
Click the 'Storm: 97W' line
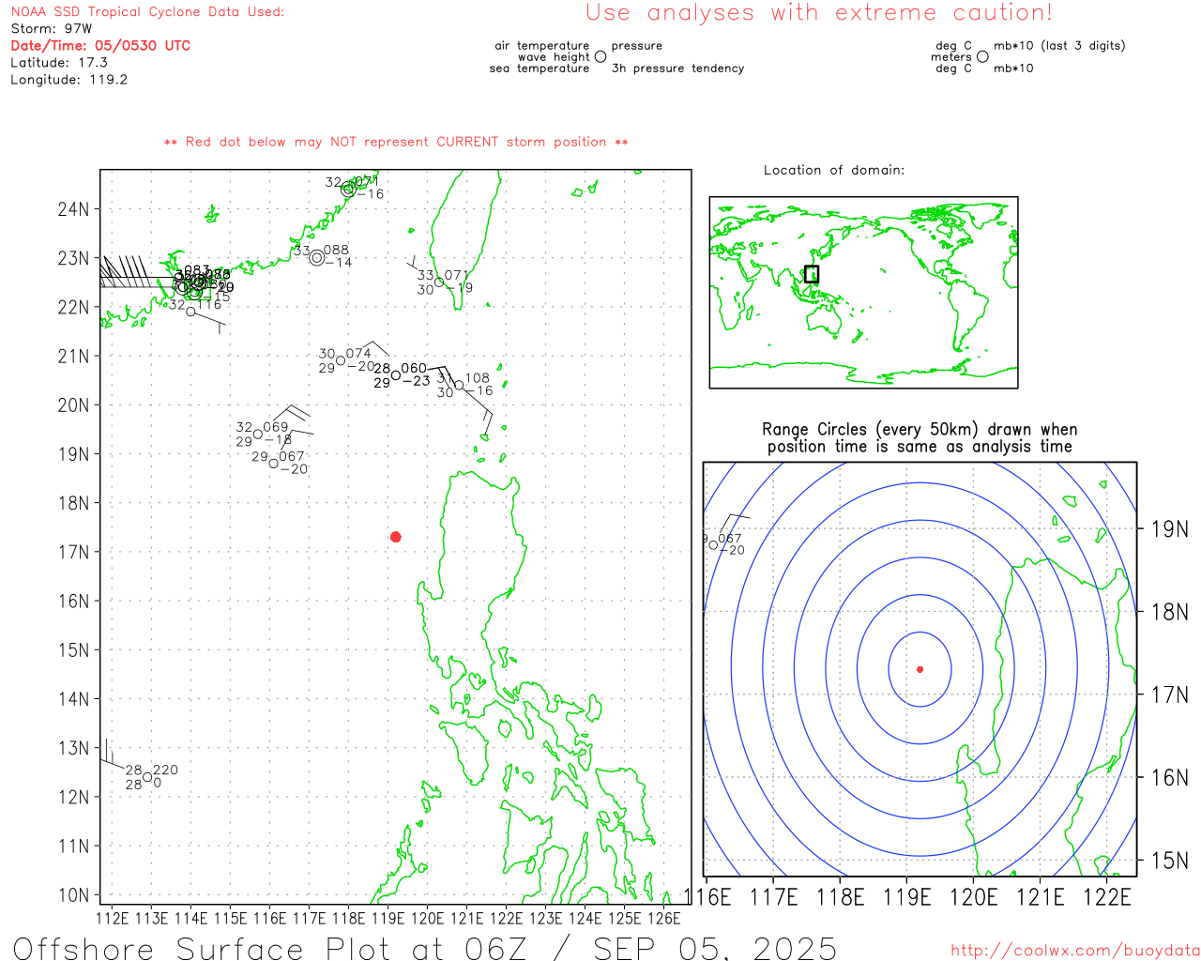52,28
